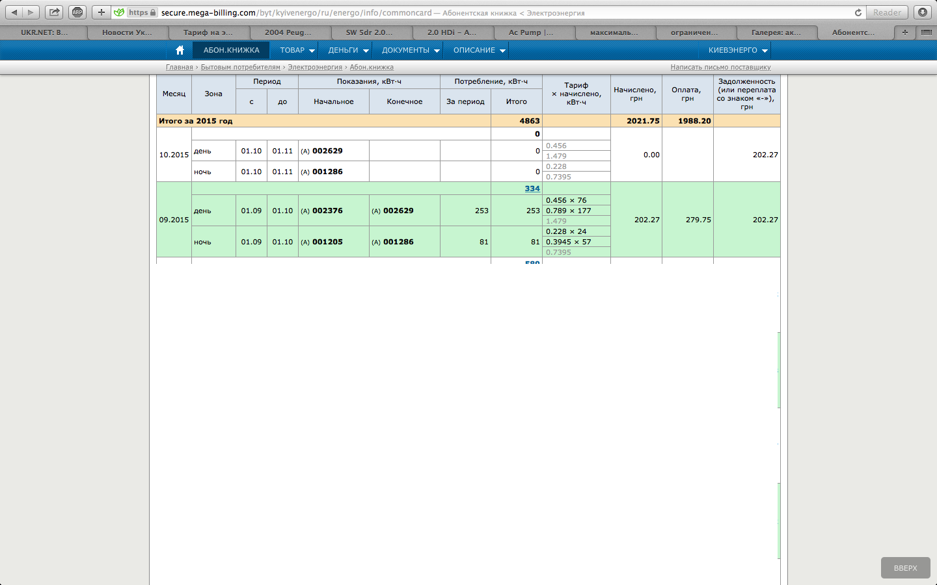Image resolution: width=937 pixels, height=585 pixels.
Task: Click the browser forward arrow
Action: 31,12
